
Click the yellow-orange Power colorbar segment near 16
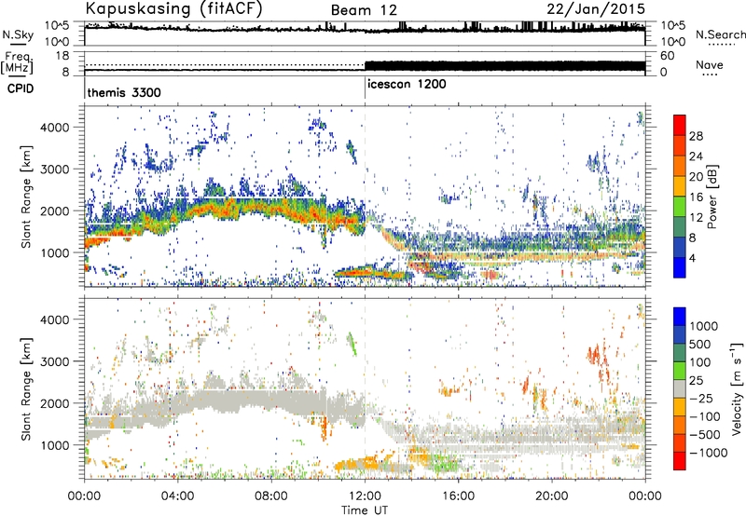pos(680,186)
